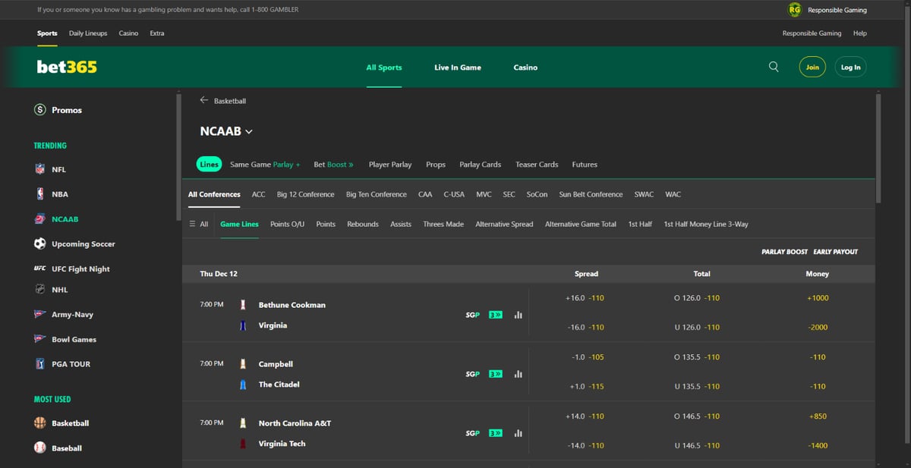
Task: Open the Help link
Action: pos(860,33)
